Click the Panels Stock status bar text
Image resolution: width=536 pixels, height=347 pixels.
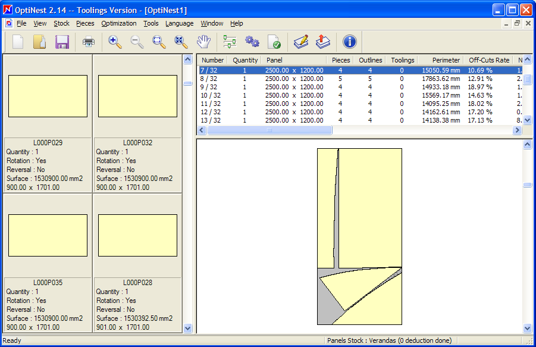(x=389, y=340)
